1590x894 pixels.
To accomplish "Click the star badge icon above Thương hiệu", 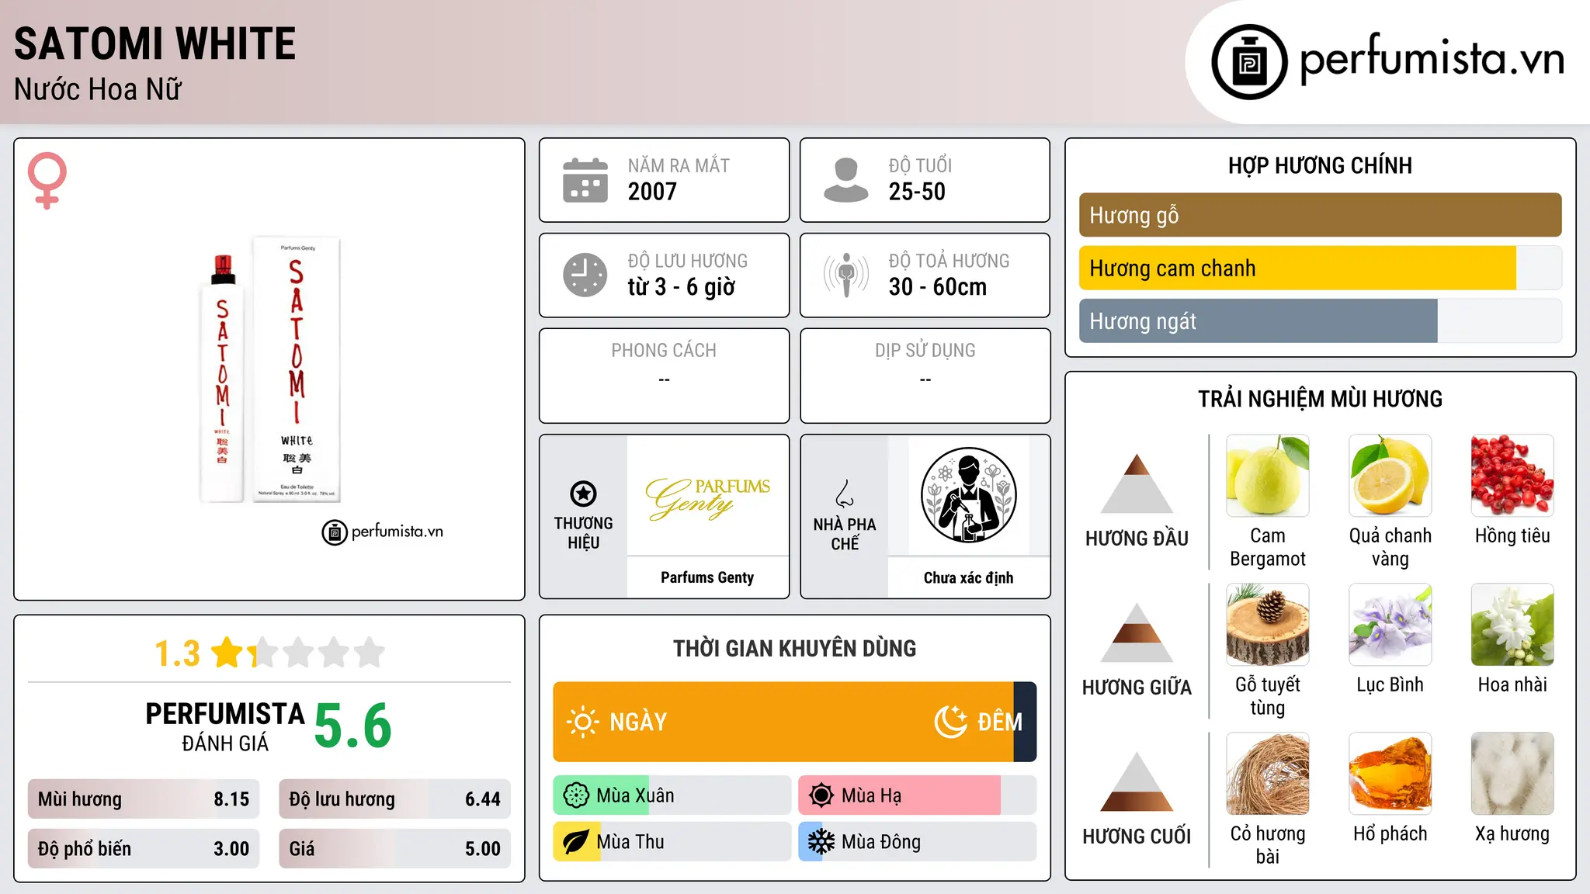I will (x=583, y=494).
